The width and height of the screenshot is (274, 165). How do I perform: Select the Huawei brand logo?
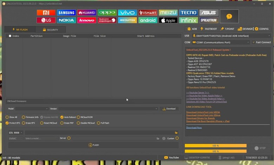87,13
